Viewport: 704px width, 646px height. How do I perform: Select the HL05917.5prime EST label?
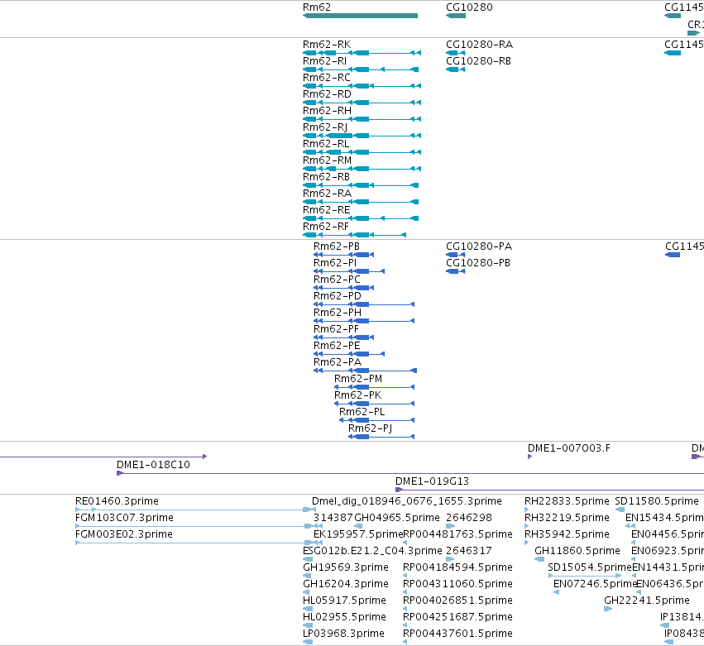tap(344, 601)
